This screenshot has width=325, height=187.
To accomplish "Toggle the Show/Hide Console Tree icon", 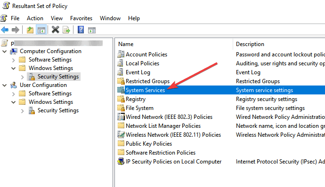I will pos(41,30).
